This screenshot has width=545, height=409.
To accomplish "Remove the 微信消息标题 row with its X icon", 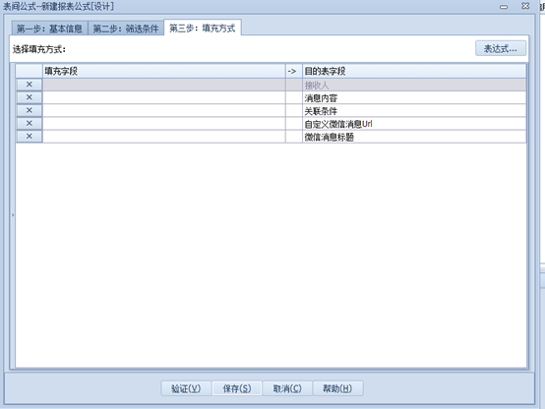I will coord(30,137).
